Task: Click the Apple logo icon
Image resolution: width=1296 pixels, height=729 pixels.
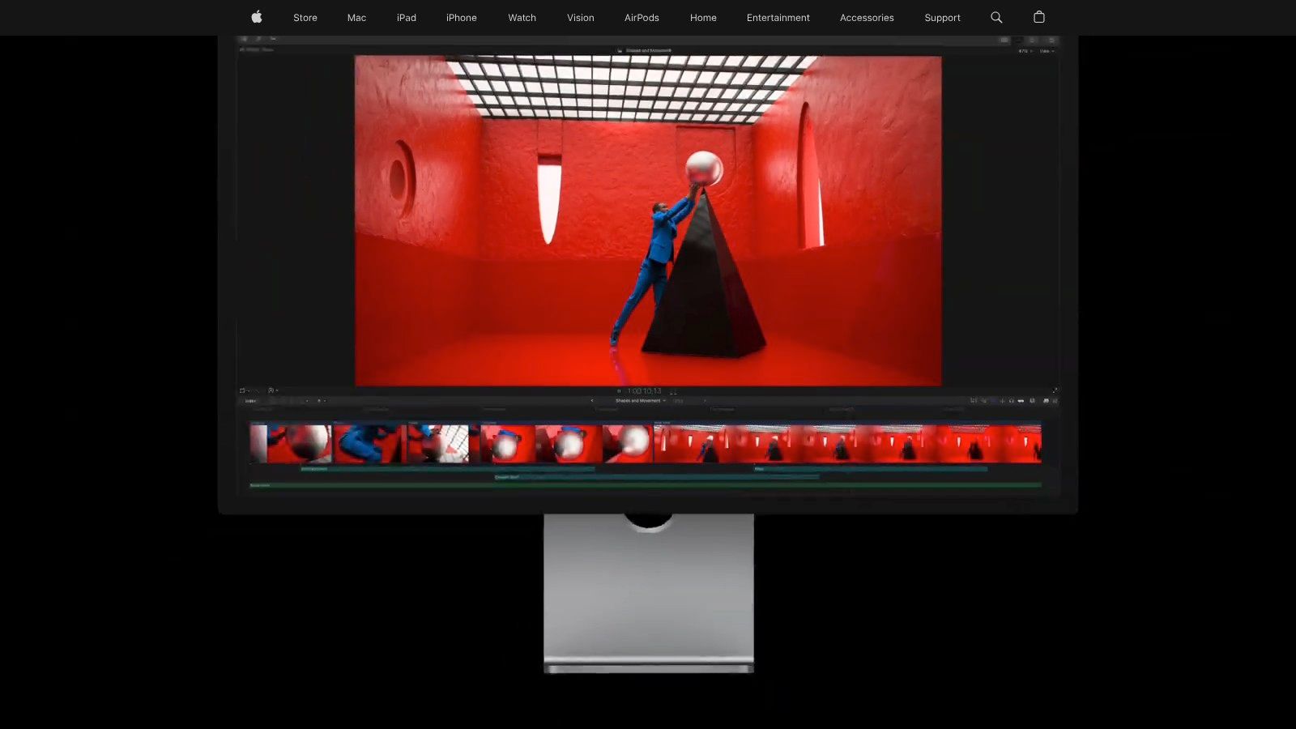Action: (257, 17)
